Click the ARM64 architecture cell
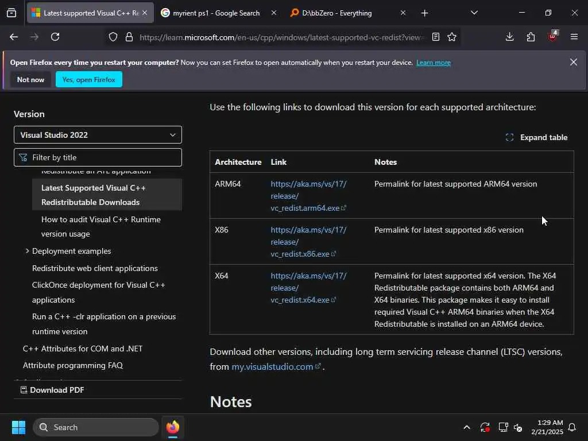Screen dimensions: 588x441 tap(227, 184)
